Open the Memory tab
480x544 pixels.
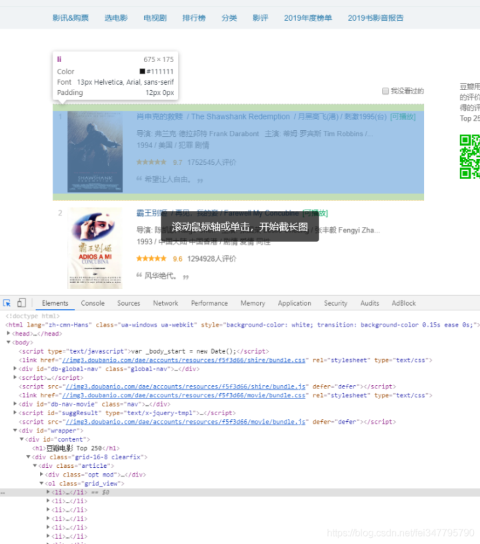coord(253,303)
